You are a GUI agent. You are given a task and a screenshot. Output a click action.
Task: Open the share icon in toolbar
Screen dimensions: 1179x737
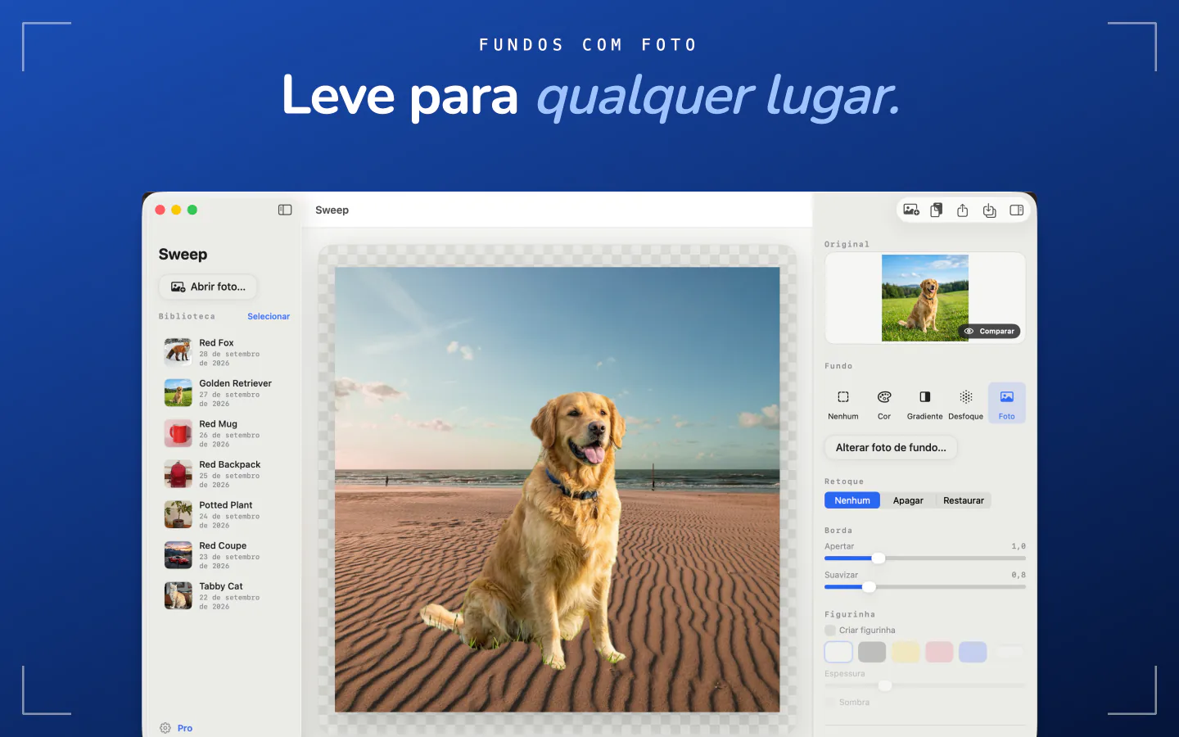coord(963,210)
